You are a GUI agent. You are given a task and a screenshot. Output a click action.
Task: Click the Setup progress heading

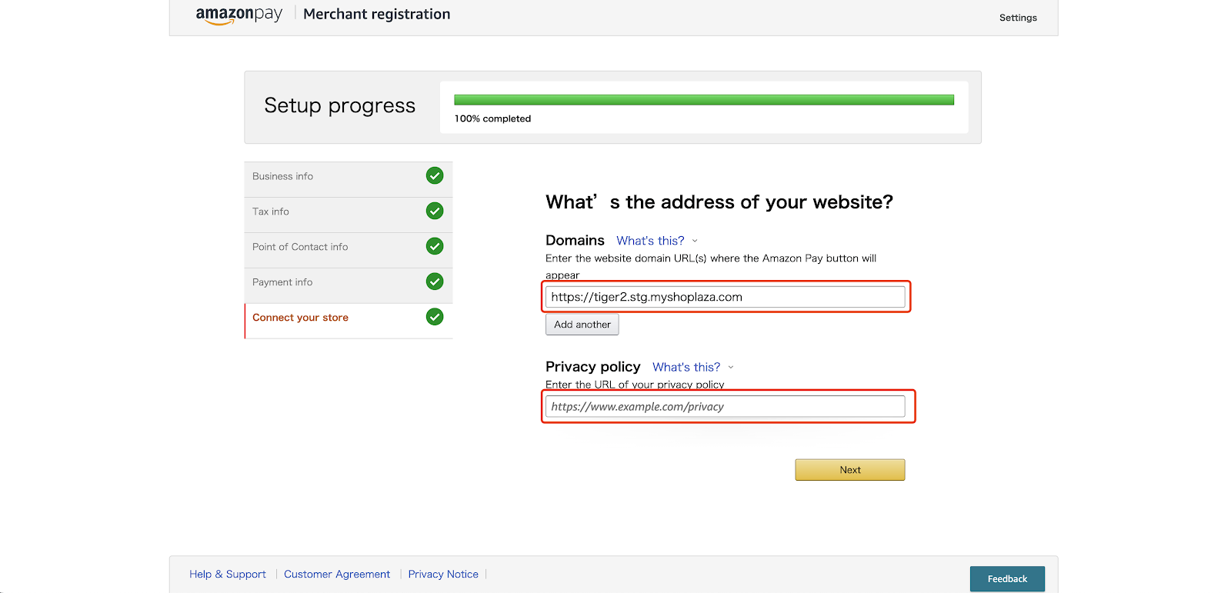[x=340, y=105]
